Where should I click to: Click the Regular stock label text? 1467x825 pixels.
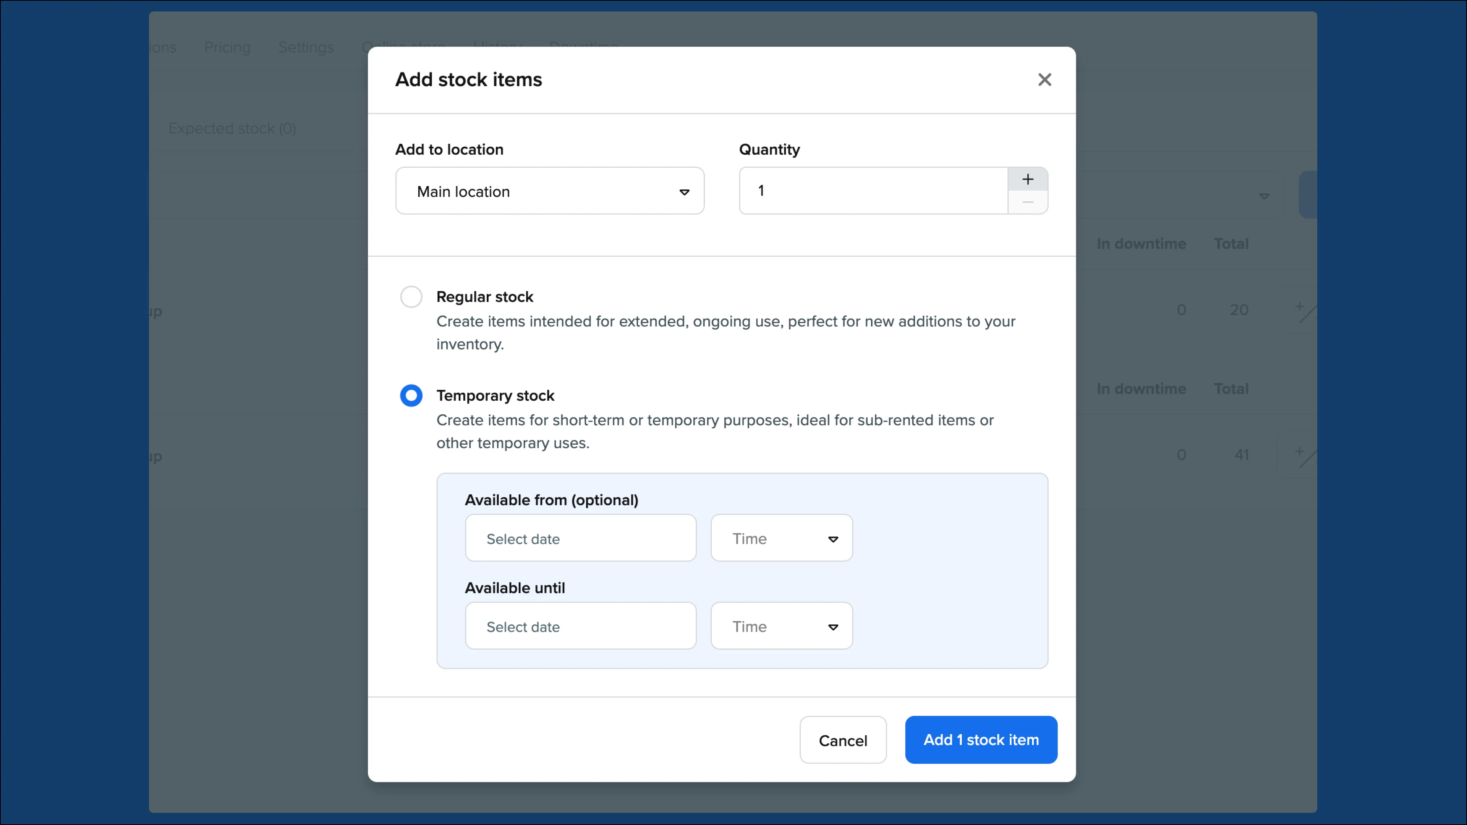485,297
